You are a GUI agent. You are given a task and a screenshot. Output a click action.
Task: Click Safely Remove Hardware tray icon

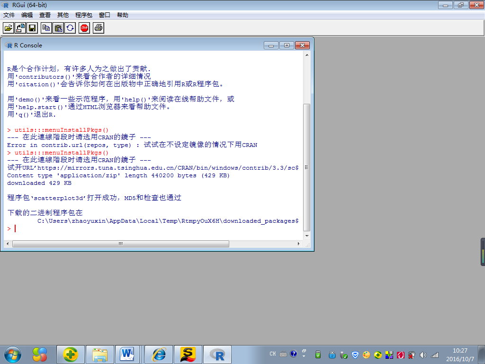[x=344, y=355]
